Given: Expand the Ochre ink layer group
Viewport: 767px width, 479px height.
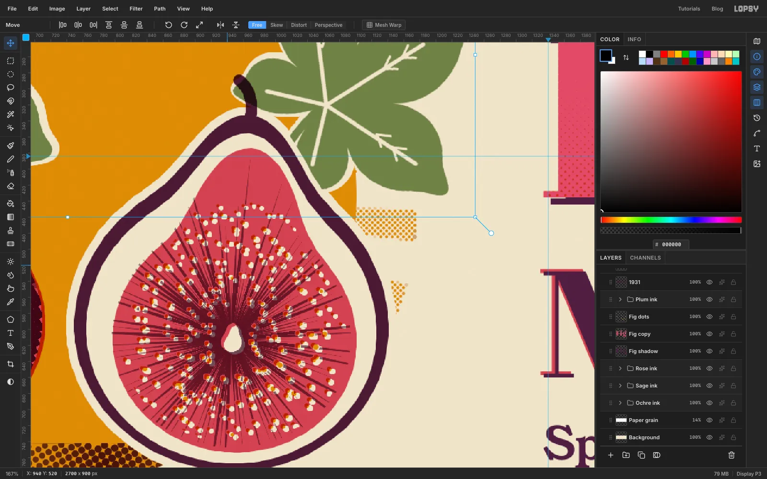Looking at the screenshot, I should (x=620, y=403).
